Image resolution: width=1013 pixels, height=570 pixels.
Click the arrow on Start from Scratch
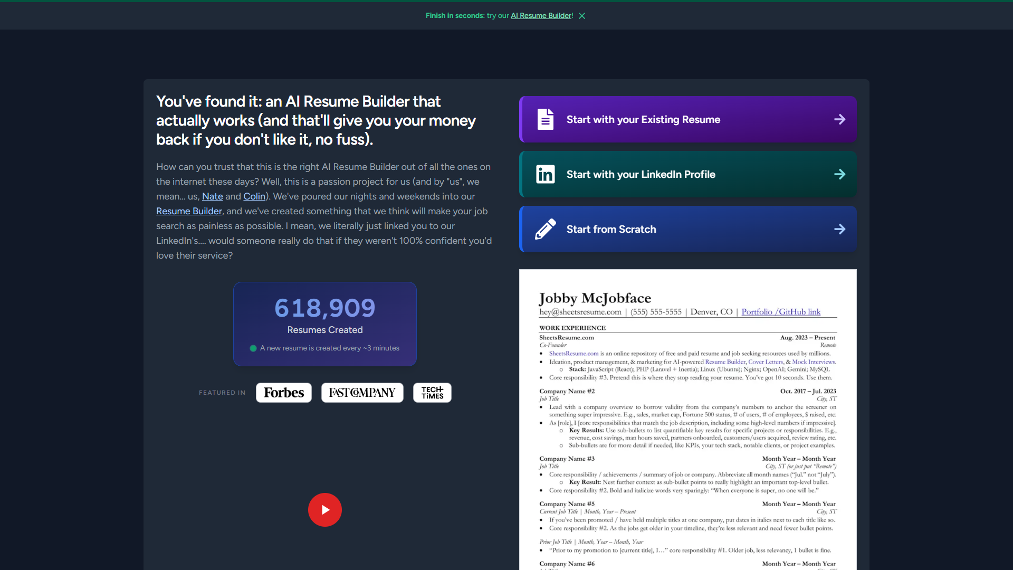click(840, 229)
